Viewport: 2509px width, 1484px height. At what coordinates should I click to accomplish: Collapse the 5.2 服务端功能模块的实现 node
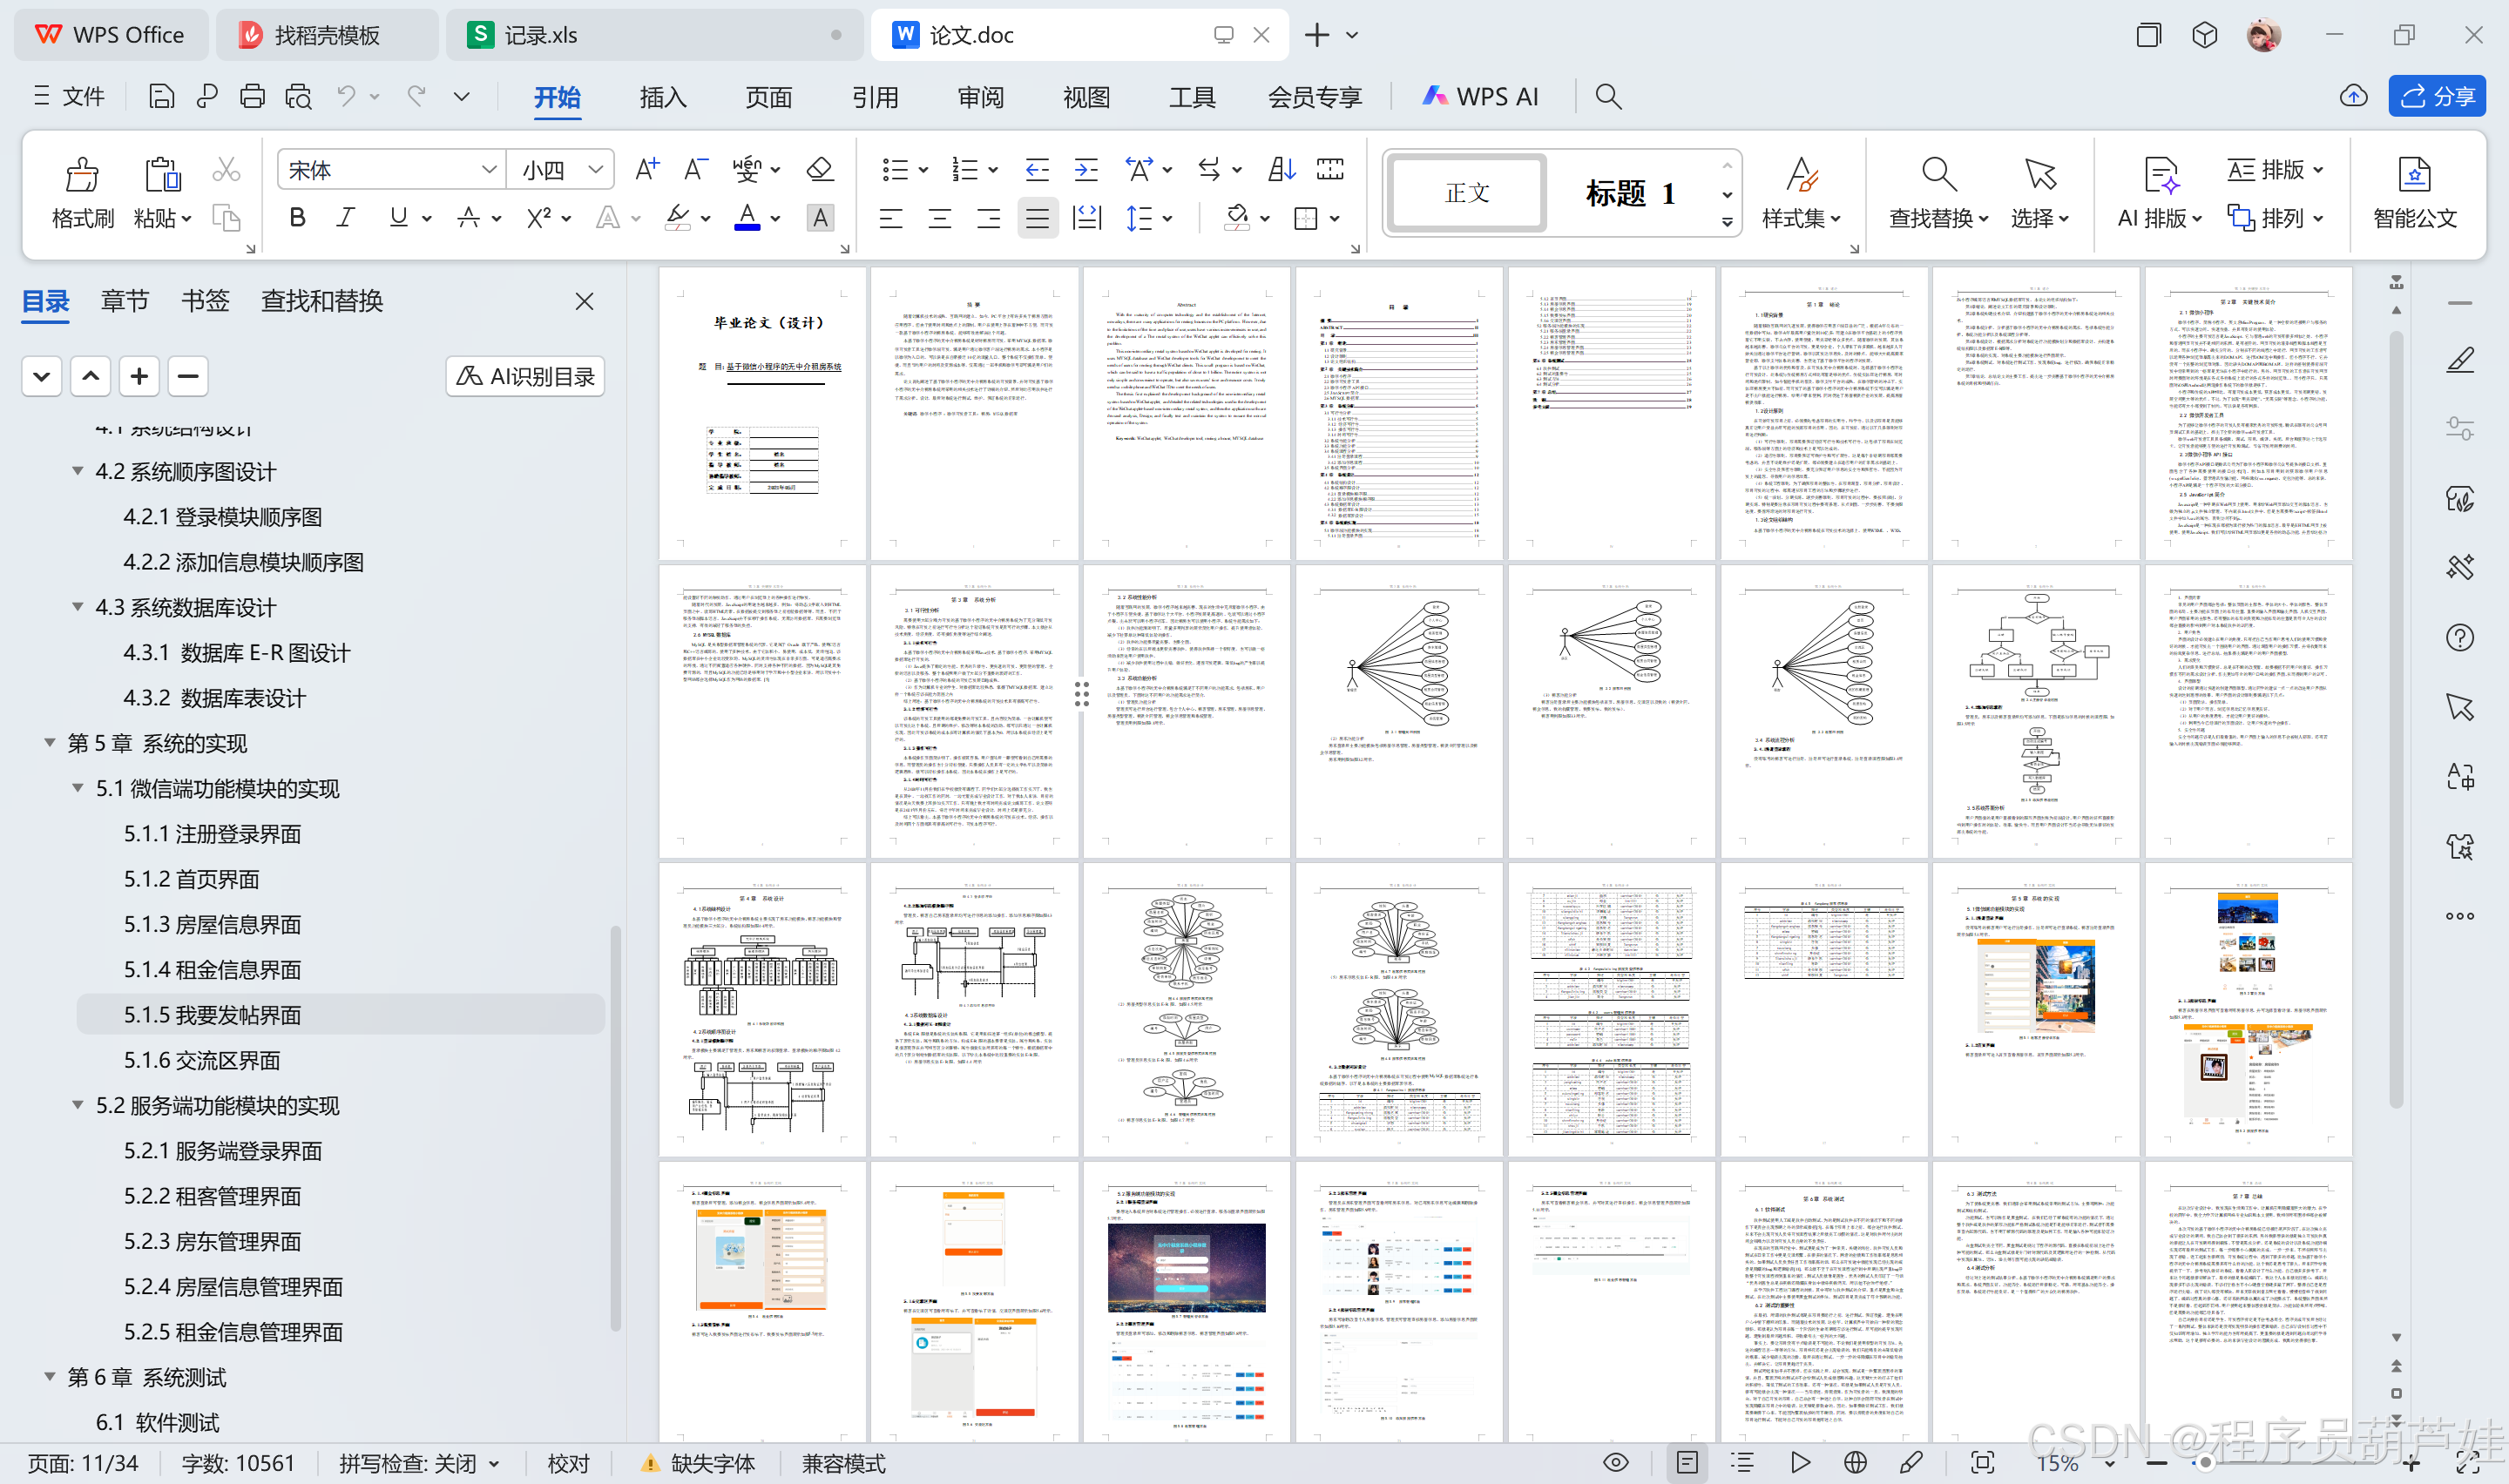[x=77, y=1105]
